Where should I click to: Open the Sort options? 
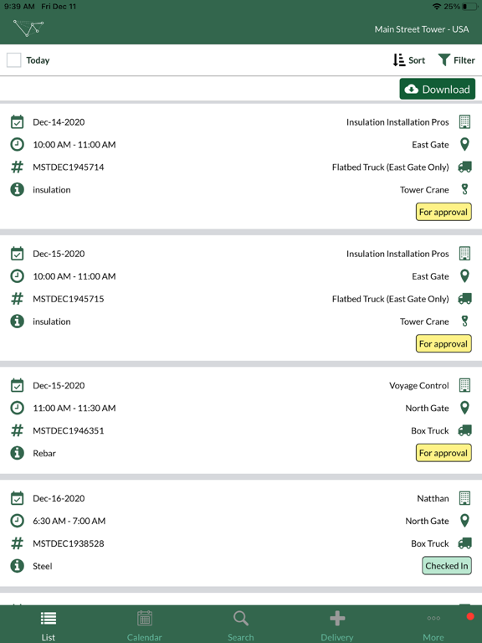click(x=408, y=60)
